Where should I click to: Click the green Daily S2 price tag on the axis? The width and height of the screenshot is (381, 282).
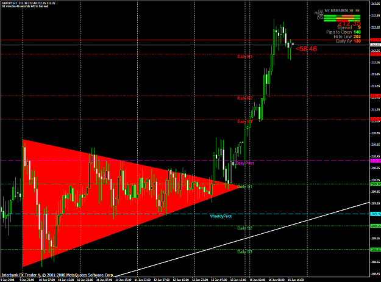coord(376,226)
